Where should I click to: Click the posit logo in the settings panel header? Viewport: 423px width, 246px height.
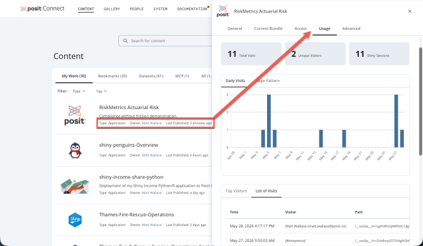pyautogui.click(x=223, y=11)
